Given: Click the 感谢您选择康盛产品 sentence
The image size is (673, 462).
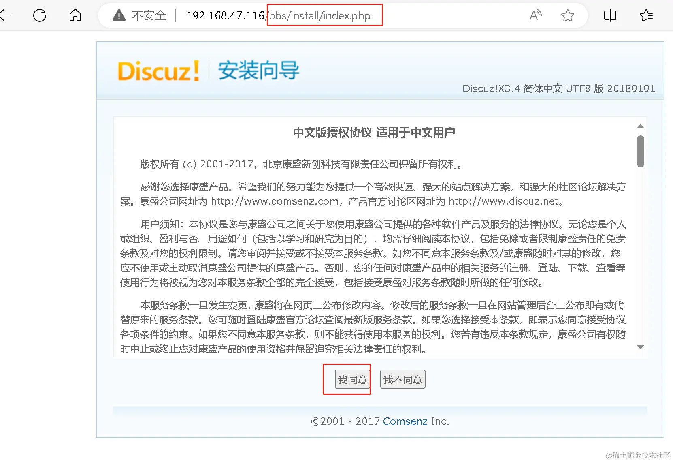Looking at the screenshot, I should tap(187, 187).
